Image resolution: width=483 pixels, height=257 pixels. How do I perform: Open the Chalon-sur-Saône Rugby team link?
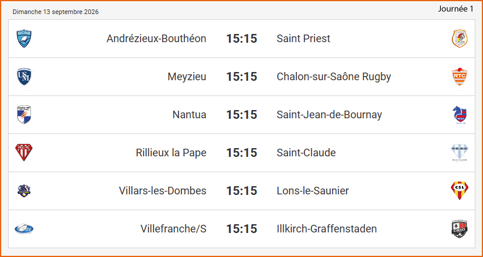(334, 77)
